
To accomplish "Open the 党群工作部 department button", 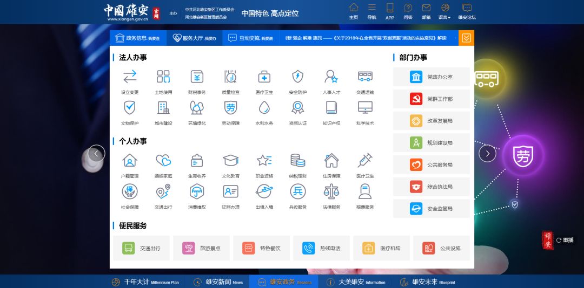I will pyautogui.click(x=432, y=99).
